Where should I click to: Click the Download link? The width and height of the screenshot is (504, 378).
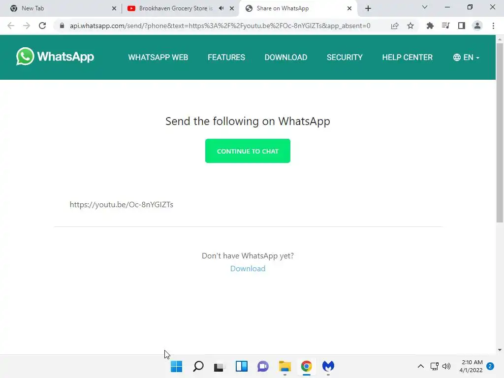tap(248, 268)
